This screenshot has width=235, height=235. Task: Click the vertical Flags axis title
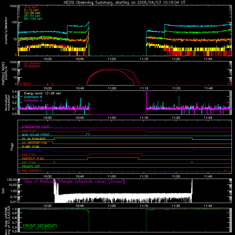[12, 147]
